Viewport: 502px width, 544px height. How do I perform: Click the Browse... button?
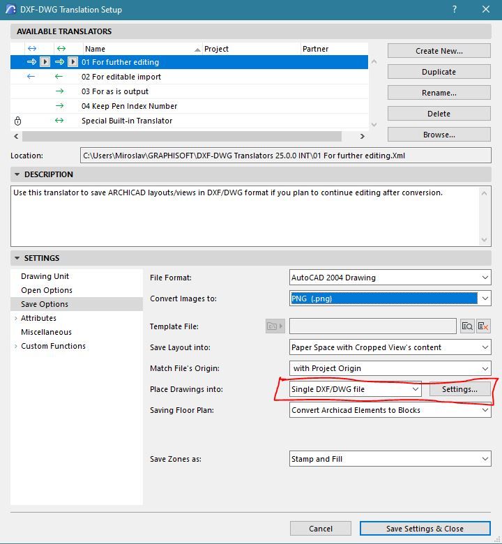[x=439, y=135]
